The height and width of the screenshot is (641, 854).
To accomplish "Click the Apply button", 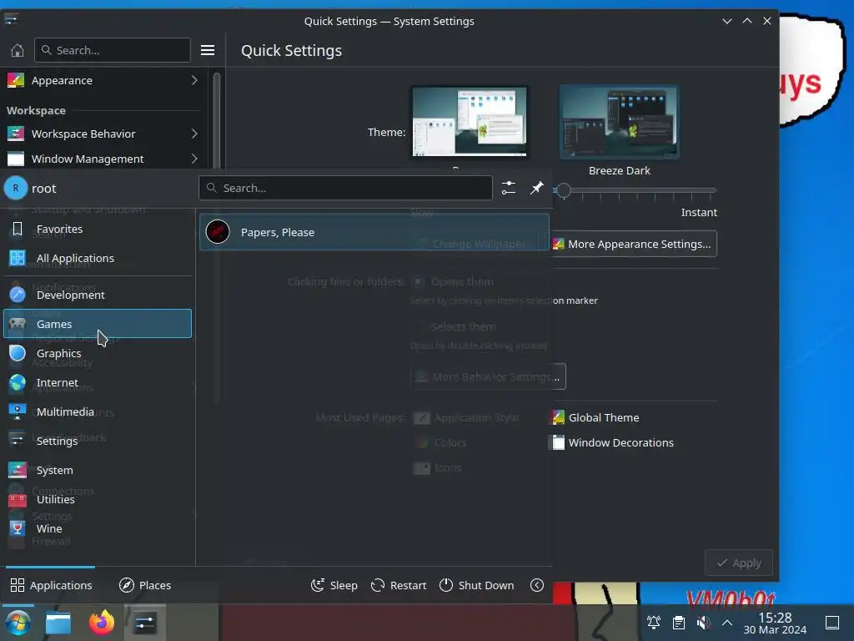I will [x=739, y=563].
